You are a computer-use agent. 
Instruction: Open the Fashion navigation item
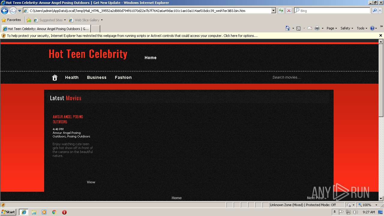tap(123, 77)
